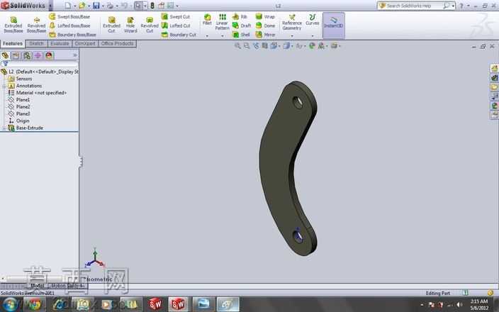Click the Search SolidWorks Help field
The width and height of the screenshot is (499, 312).
click(414, 6)
